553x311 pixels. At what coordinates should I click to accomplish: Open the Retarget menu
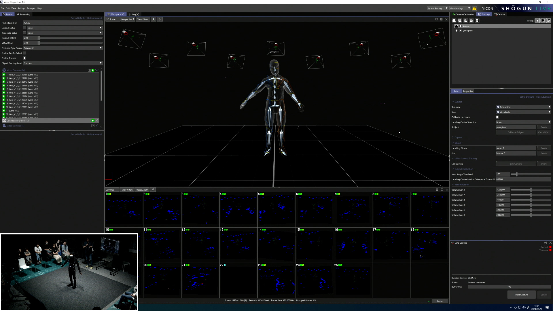[x=31, y=8]
